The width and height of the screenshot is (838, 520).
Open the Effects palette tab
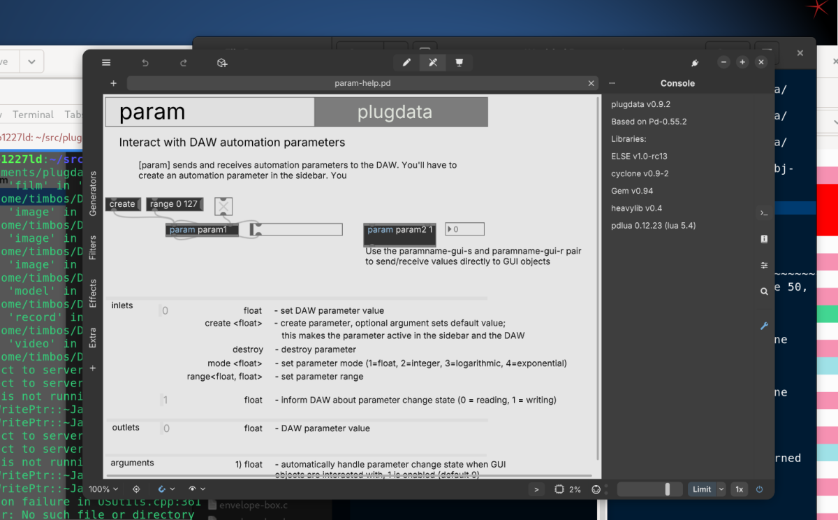click(94, 293)
